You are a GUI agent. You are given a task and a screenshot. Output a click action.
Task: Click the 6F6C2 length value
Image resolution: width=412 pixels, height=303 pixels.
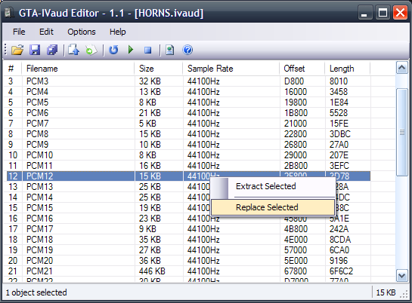pyautogui.click(x=341, y=271)
